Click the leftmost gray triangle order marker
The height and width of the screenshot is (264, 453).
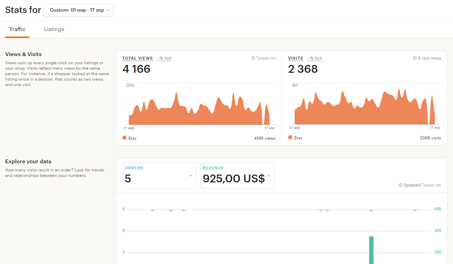point(152,211)
